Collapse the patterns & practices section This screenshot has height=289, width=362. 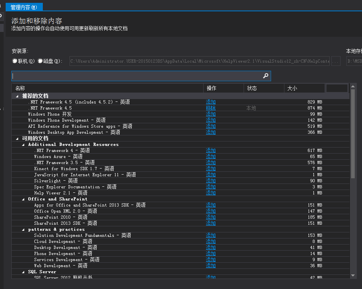pos(23,230)
